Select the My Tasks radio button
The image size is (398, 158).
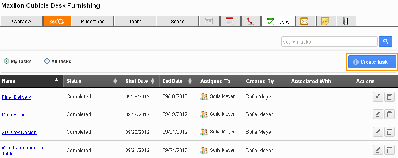(6, 62)
